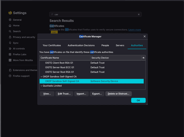Sort by Certificate Name column header
184x137 pixels.
tap(65, 58)
